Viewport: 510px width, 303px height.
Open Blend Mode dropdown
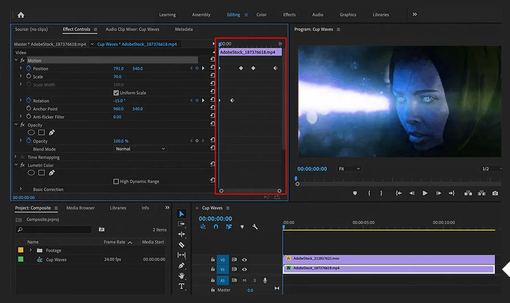(x=140, y=149)
